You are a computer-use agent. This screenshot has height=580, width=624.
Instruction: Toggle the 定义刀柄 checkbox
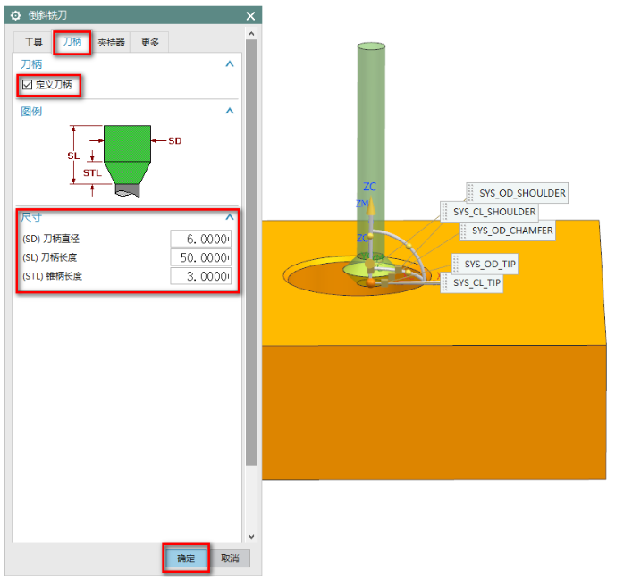pos(28,85)
